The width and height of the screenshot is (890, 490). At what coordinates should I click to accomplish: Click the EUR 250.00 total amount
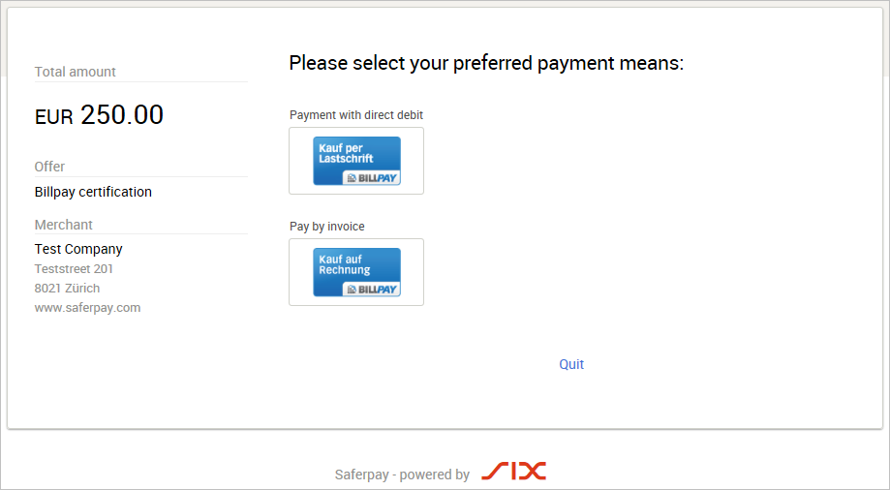(x=100, y=114)
